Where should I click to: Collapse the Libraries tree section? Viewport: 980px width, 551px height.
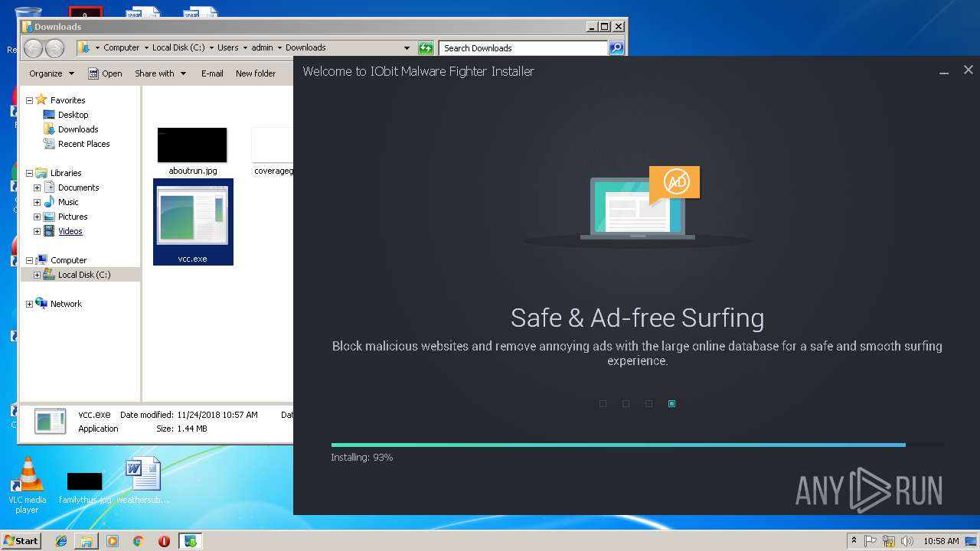(x=29, y=173)
